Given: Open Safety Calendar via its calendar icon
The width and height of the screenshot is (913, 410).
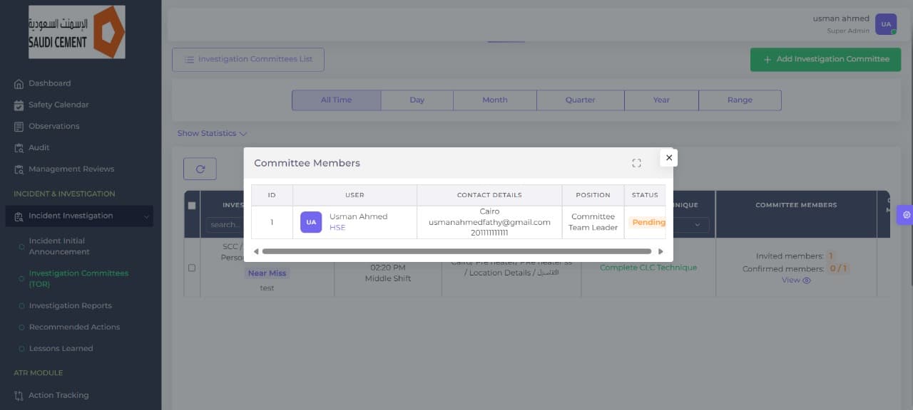Looking at the screenshot, I should coord(18,105).
